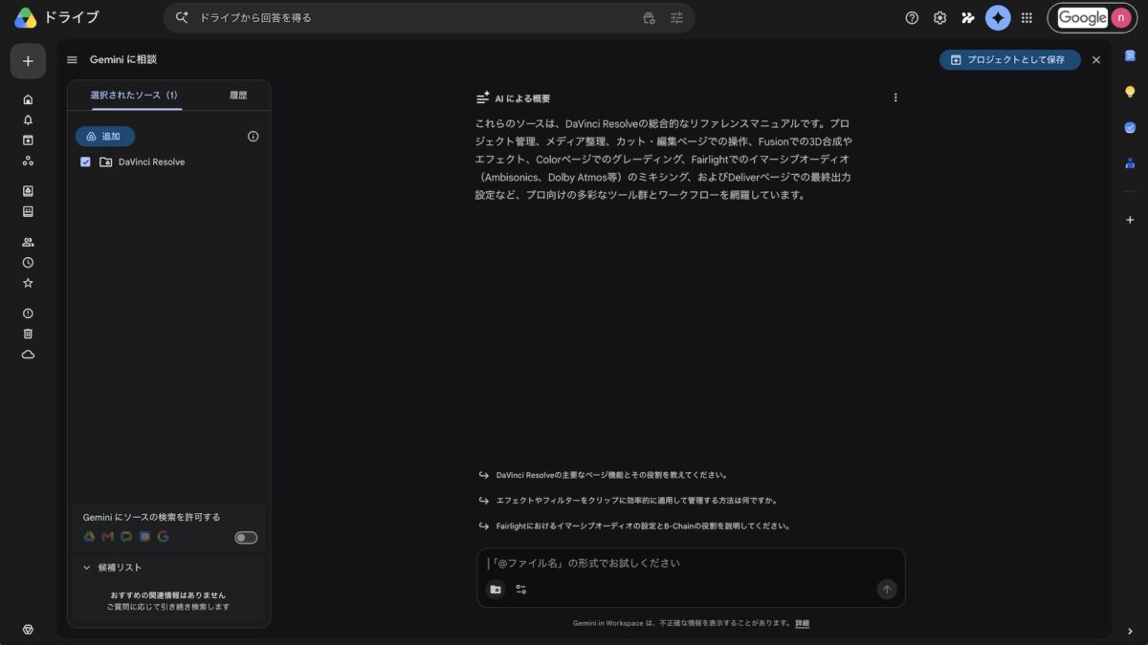Screen dimensions: 1148x645
Task: Open the Trash icon in the sidebar
Action: 28,333
